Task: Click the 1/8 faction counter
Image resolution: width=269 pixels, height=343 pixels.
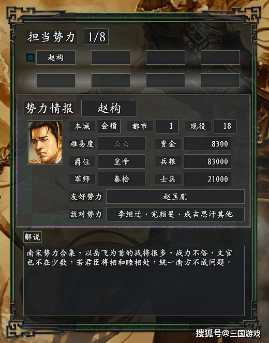Action: 96,37
